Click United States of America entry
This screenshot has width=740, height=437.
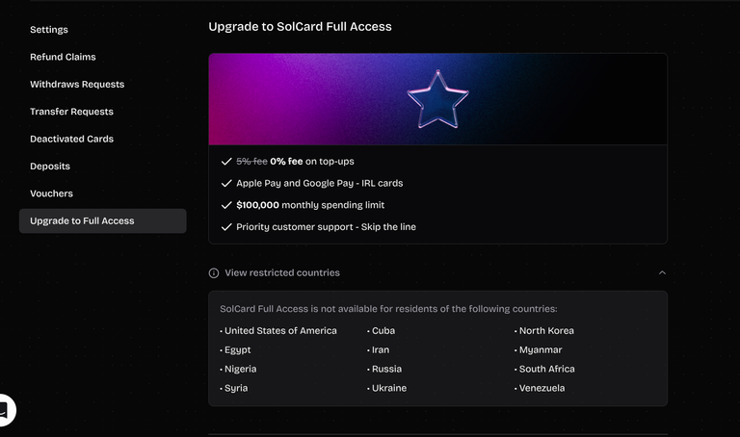pos(278,330)
